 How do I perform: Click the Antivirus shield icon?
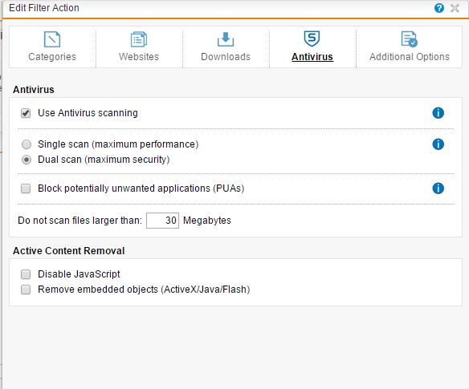[x=312, y=38]
